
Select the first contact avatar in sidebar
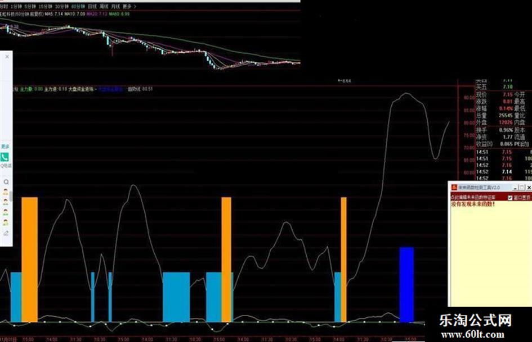[6, 192]
